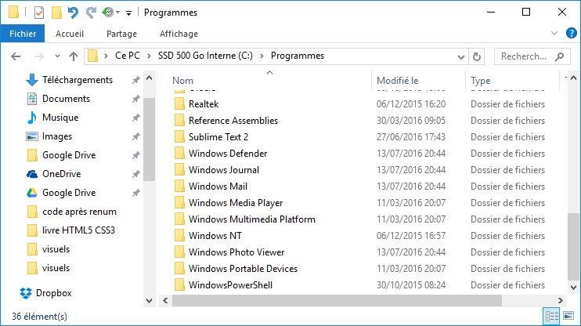
Task: Click the Undo arrow in title bar
Action: coord(74,13)
